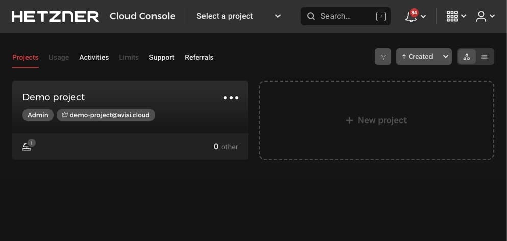Open the Limits tab

coord(129,57)
